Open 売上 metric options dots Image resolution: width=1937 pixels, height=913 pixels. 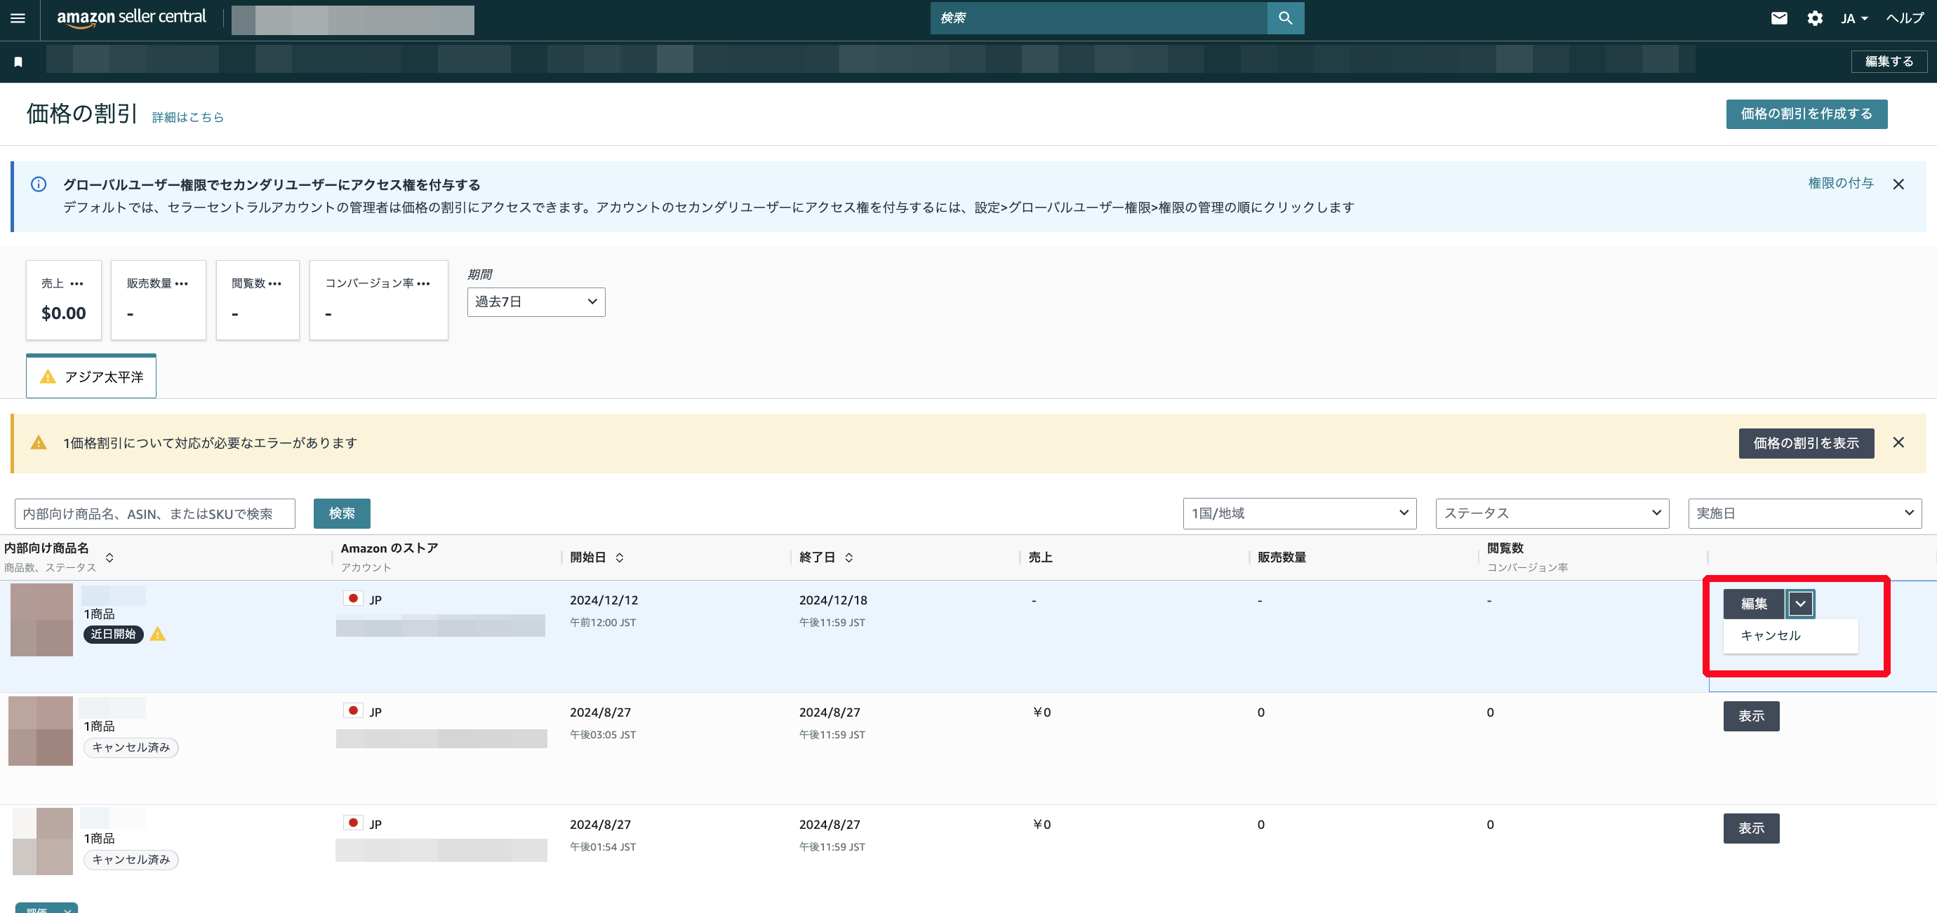[x=76, y=284]
